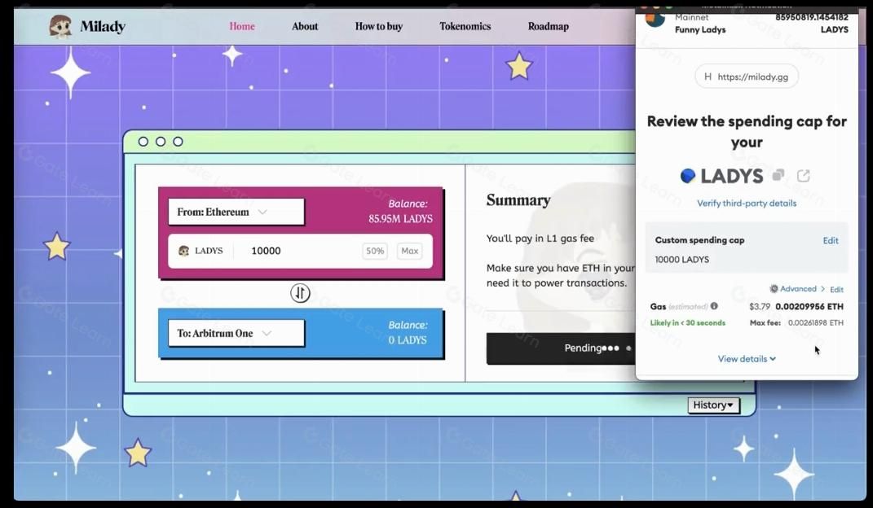Click the LADYS token icon in amount field
The height and width of the screenshot is (508, 873).
(183, 251)
